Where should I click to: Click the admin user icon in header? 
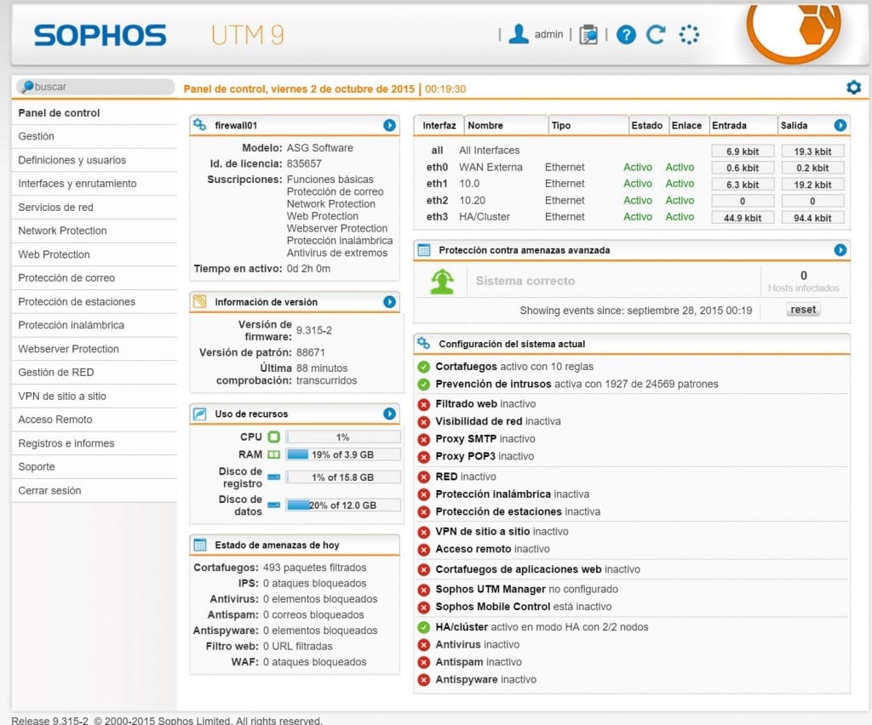coord(518,34)
